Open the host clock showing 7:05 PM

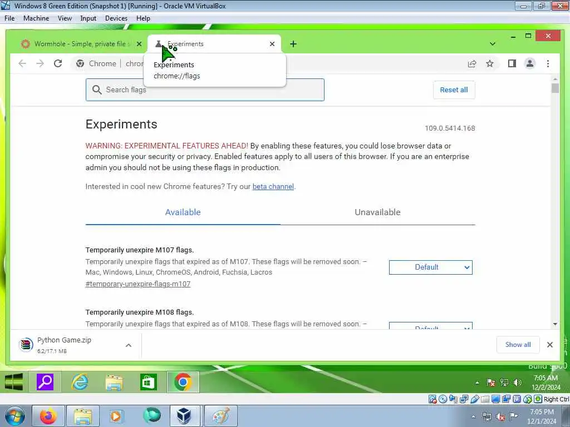click(542, 416)
